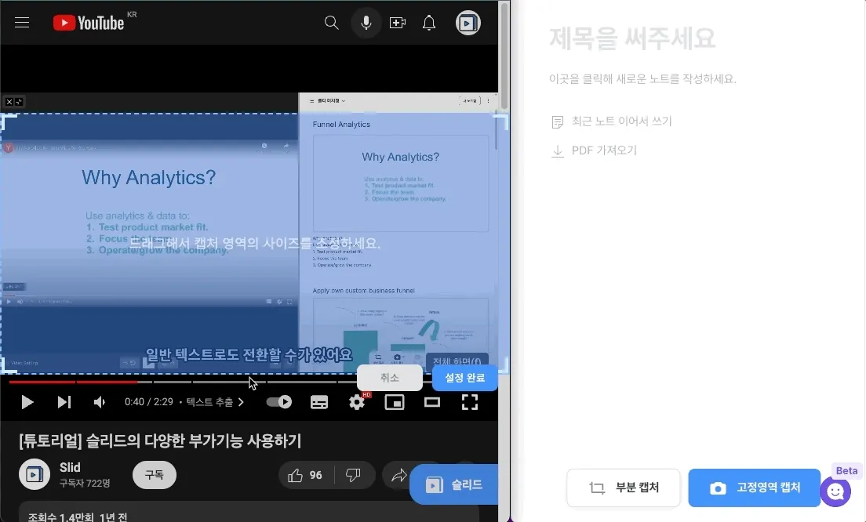
Task: Start voice search with the microphone
Action: (x=366, y=23)
